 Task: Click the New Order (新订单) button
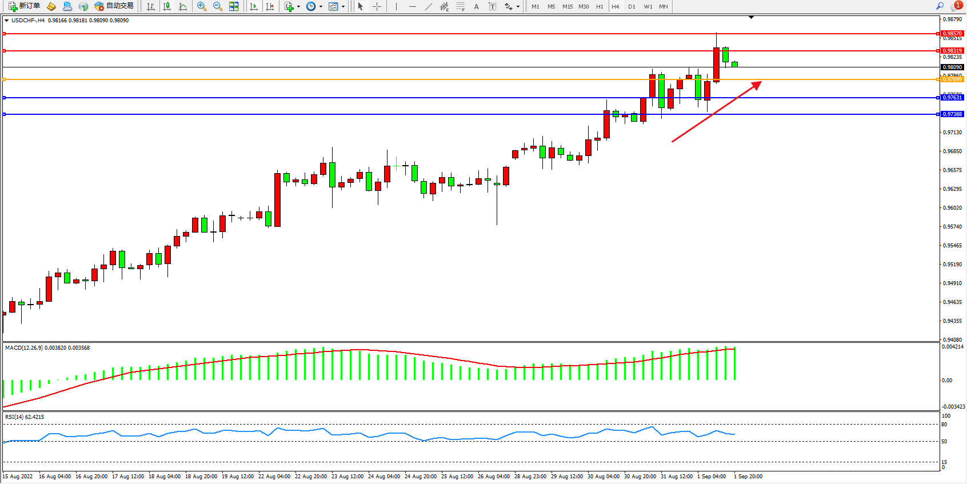(x=24, y=6)
